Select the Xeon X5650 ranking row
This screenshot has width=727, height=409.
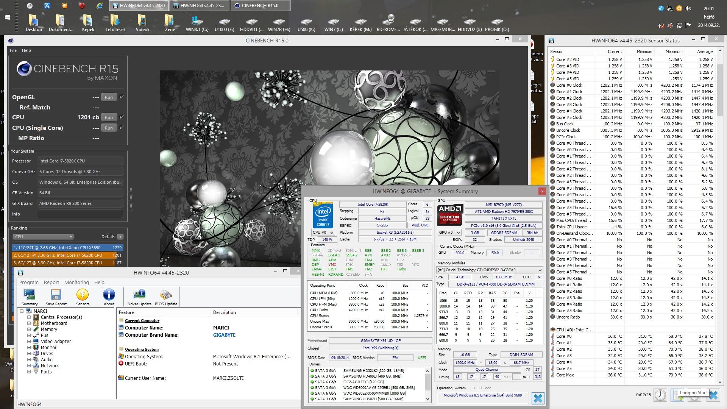pos(68,248)
